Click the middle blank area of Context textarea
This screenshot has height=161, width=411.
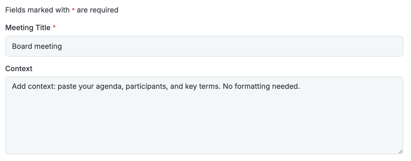[204, 117]
